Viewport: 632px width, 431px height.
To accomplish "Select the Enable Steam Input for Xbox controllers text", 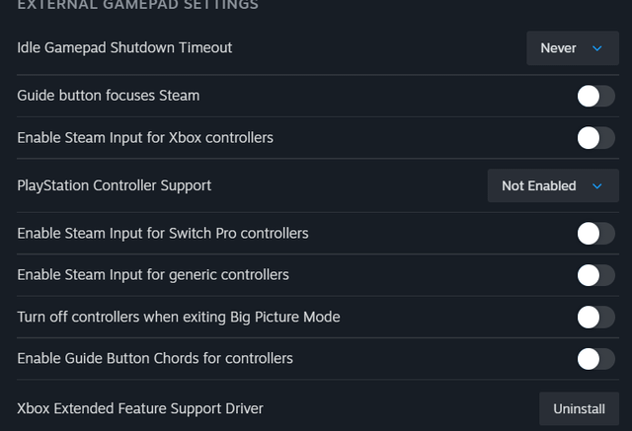I will [x=145, y=138].
